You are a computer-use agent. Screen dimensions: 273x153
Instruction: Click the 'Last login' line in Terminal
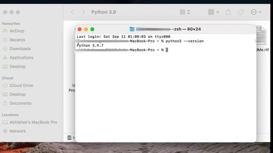pyautogui.click(x=123, y=37)
